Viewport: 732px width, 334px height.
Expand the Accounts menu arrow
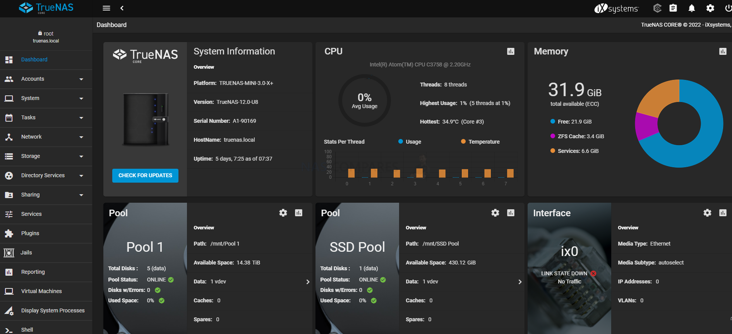point(81,79)
